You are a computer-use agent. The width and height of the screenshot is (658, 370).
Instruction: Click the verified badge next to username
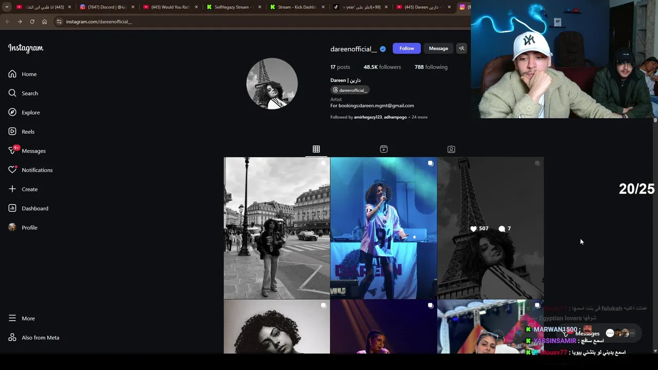tap(382, 49)
